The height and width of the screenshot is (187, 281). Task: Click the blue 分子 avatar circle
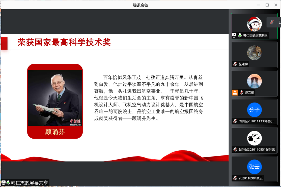pos(254,110)
